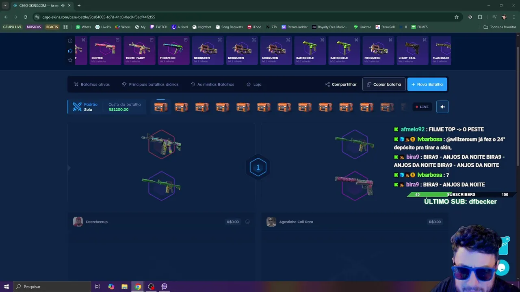
Task: Open As minhas Batalhas
Action: pos(212,84)
